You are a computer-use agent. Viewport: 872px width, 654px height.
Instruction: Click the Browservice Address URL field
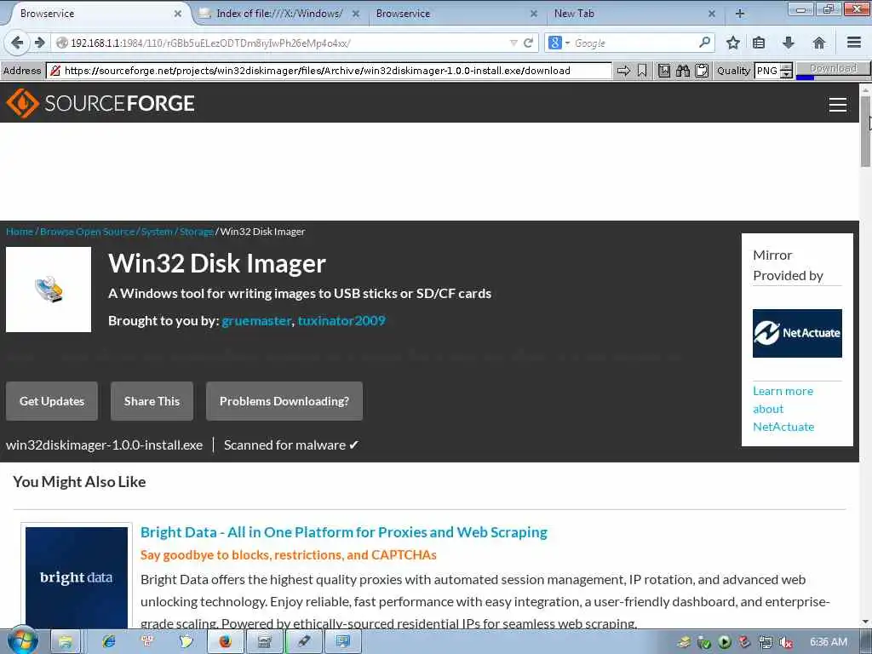330,71
